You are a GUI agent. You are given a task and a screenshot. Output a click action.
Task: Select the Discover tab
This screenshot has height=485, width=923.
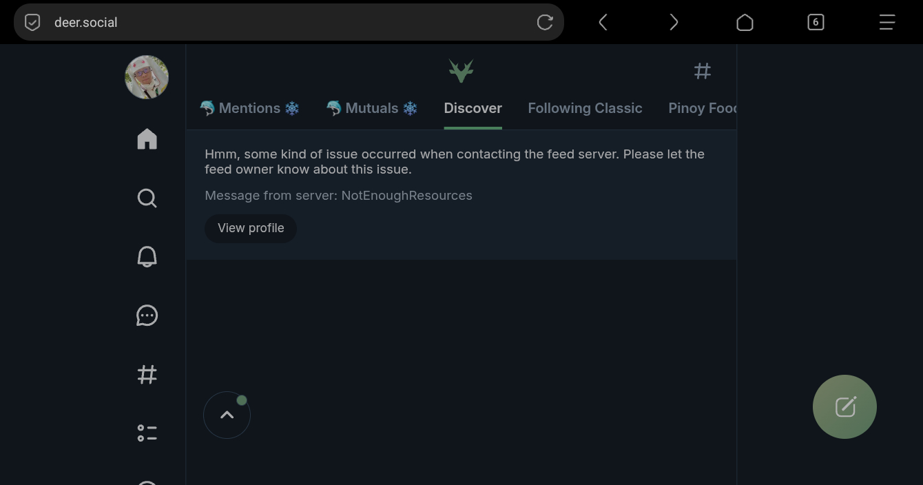point(473,108)
